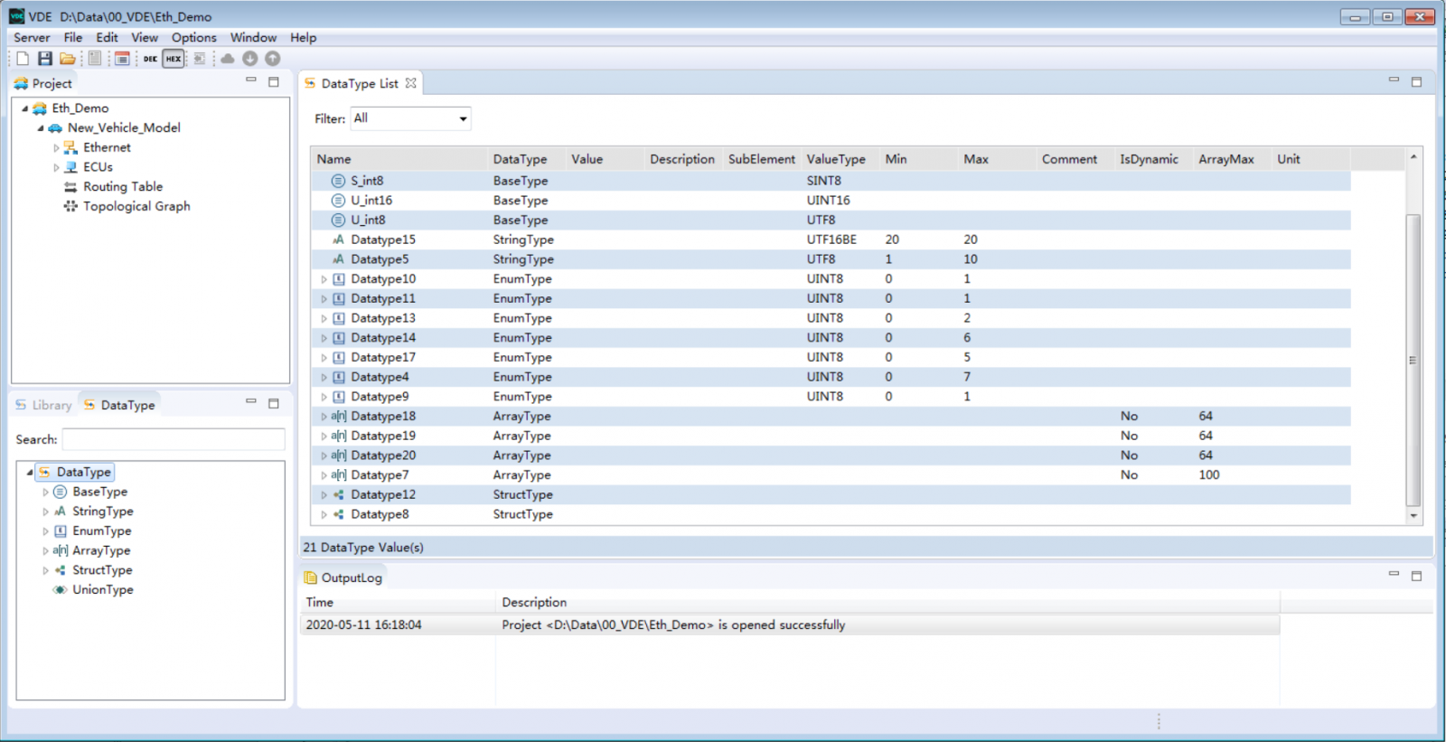Image resolution: width=1446 pixels, height=742 pixels.
Task: Expand the Datatype10 row
Action: tap(324, 279)
